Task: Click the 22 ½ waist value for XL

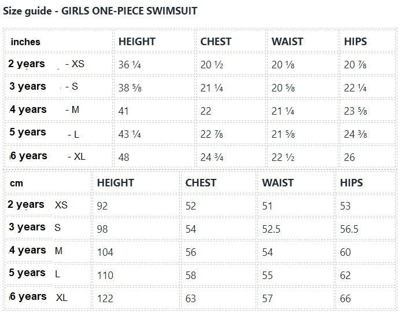Action: (283, 157)
